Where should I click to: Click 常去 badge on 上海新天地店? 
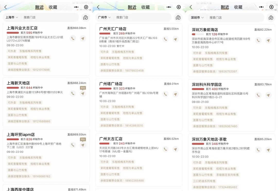[x=83, y=88]
